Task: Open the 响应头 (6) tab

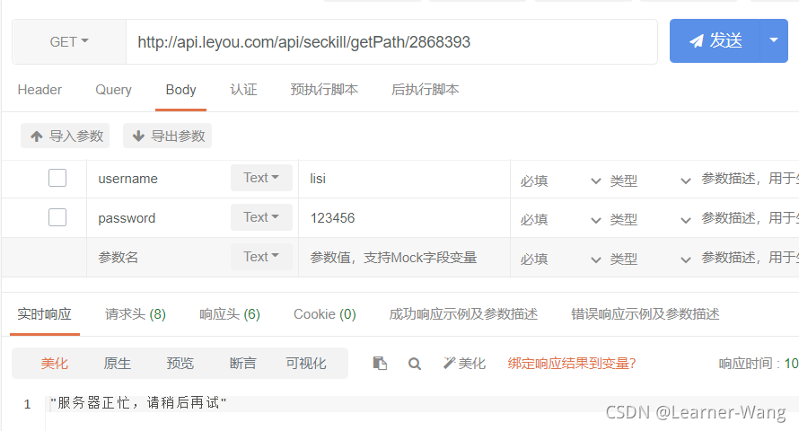Action: (x=230, y=314)
